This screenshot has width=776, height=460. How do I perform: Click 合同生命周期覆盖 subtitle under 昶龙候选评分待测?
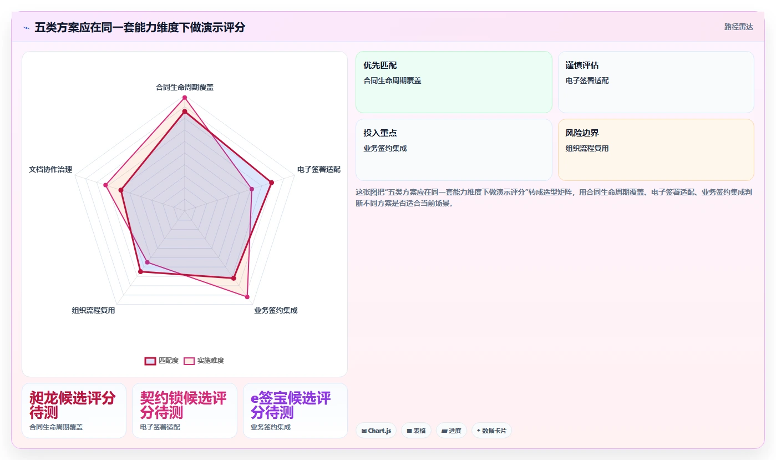pos(56,427)
